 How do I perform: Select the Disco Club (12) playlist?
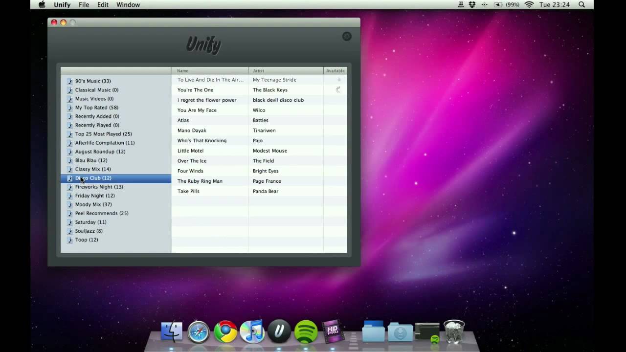(116, 178)
